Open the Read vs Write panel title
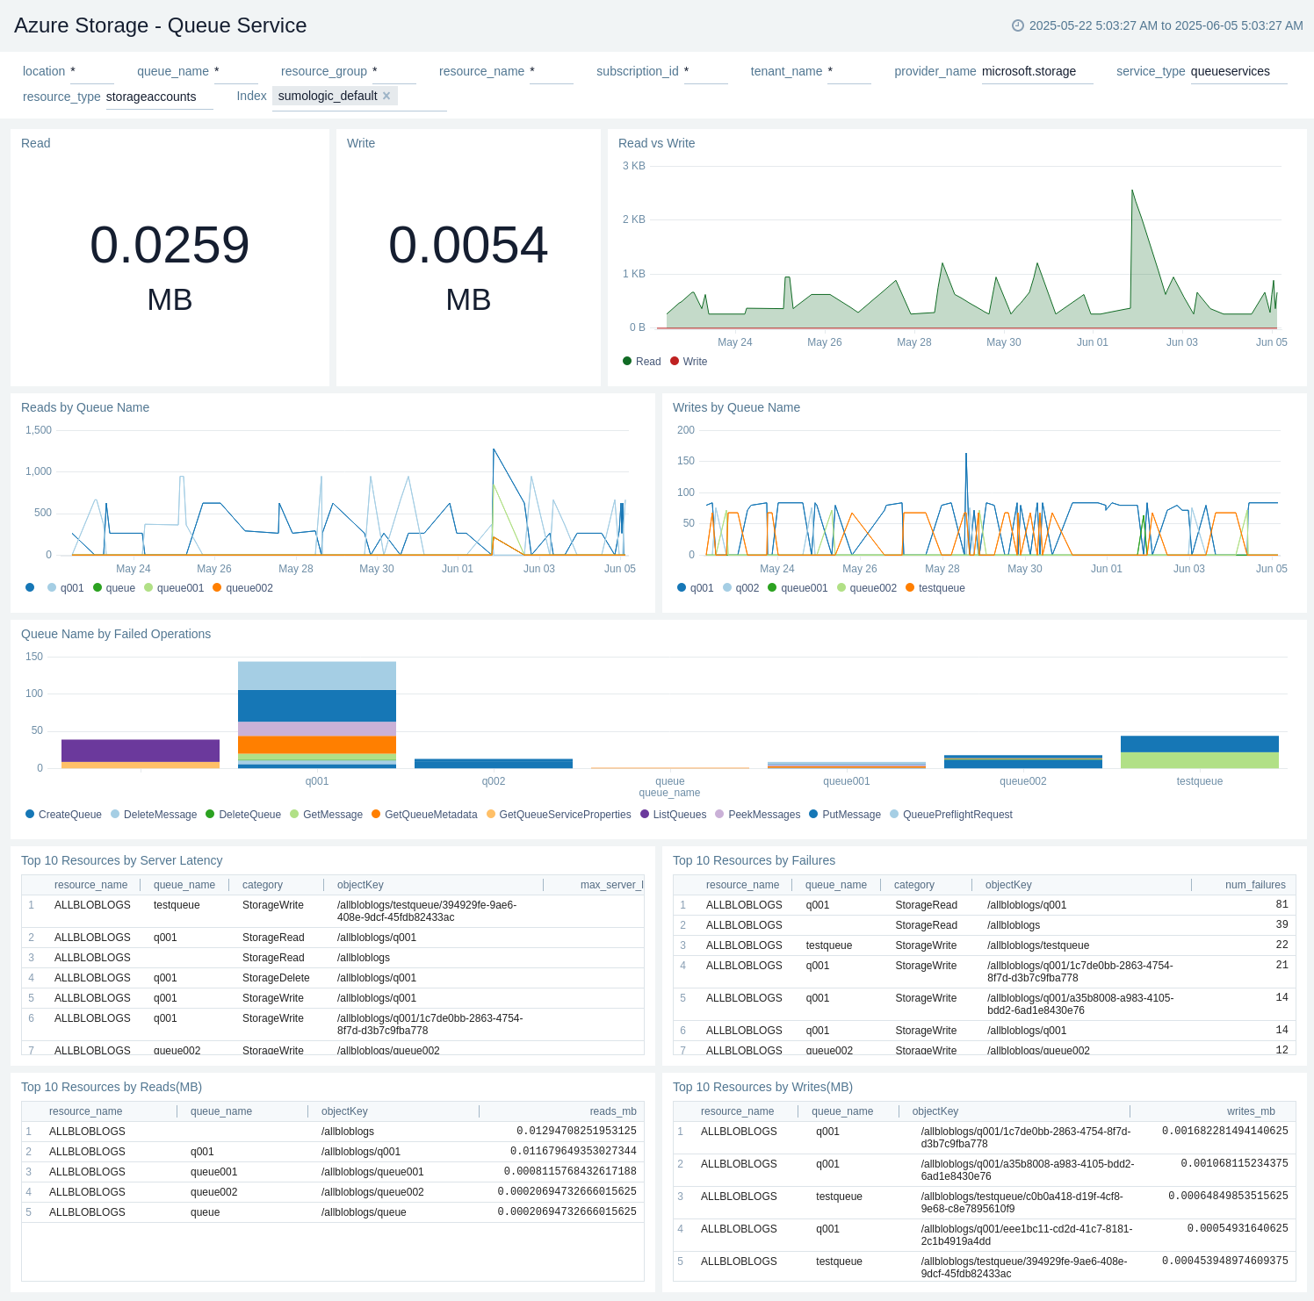 point(657,143)
